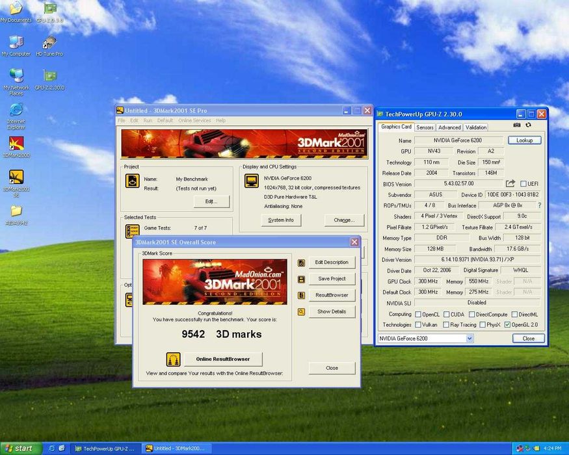Screen dimensions: 569x455
Task: Launch the 3DMark2000 desktop shortcut
Action: 16,148
